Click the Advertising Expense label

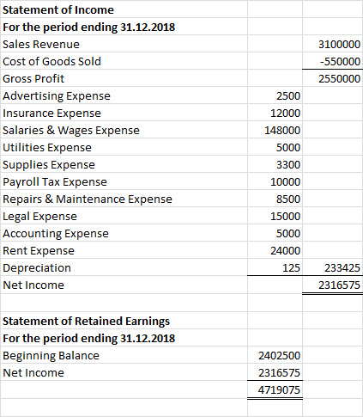point(57,96)
